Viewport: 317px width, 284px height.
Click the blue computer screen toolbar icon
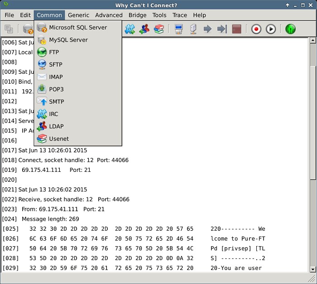pyautogui.click(x=178, y=29)
